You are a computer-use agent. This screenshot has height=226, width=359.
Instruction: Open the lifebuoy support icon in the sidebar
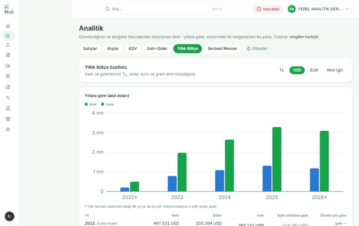coord(8,119)
